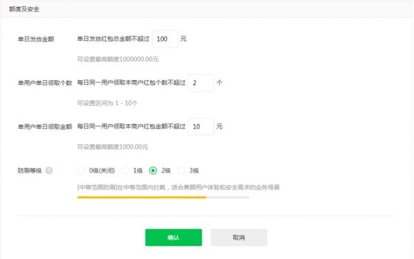Choose the 1级 radio option
Screen dimensions: 414x259
pyautogui.click(x=125, y=171)
